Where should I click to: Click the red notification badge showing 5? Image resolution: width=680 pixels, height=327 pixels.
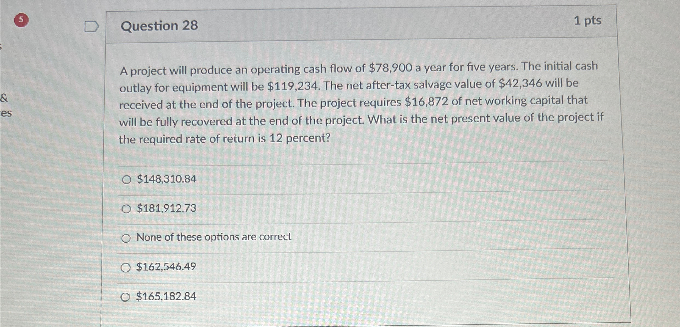pyautogui.click(x=22, y=20)
